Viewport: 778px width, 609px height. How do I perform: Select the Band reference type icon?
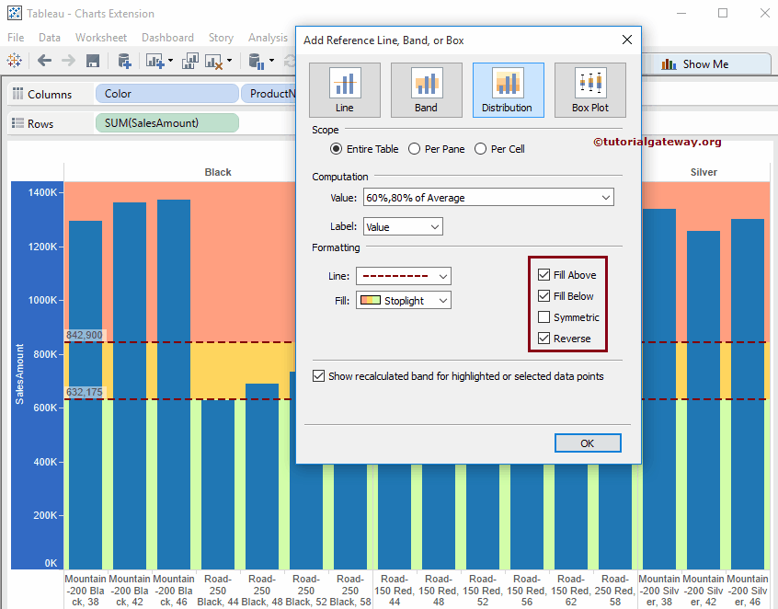(426, 89)
